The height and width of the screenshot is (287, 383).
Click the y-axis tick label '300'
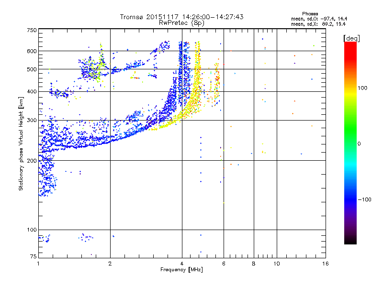click(x=32, y=121)
